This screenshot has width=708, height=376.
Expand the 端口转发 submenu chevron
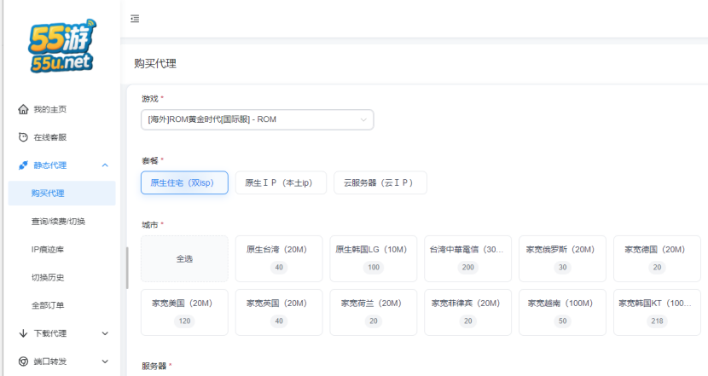coord(105,362)
